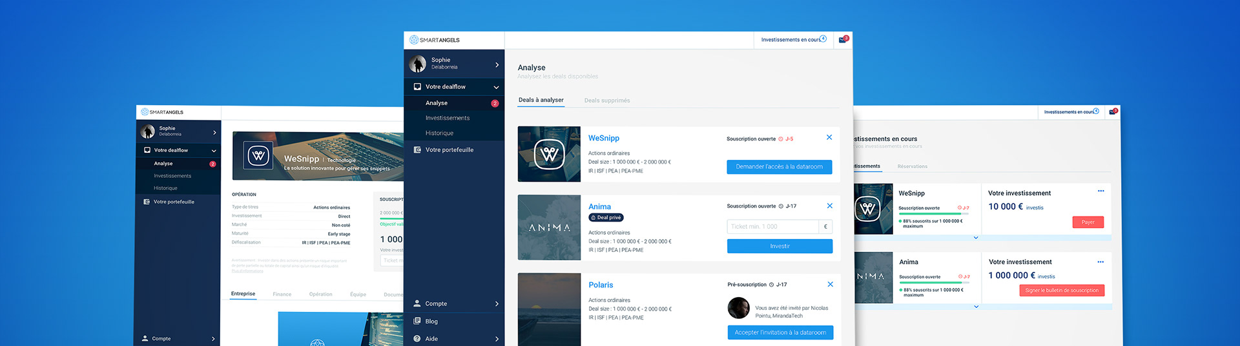Expand Sophie profile chevron in left window

pyautogui.click(x=214, y=133)
